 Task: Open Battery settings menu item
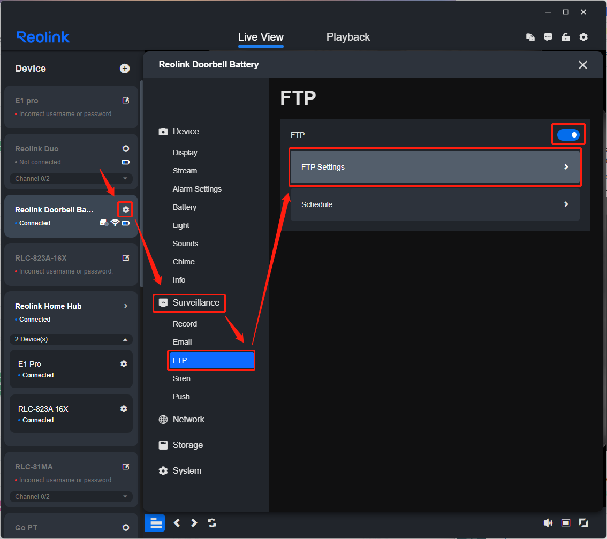[x=185, y=207]
